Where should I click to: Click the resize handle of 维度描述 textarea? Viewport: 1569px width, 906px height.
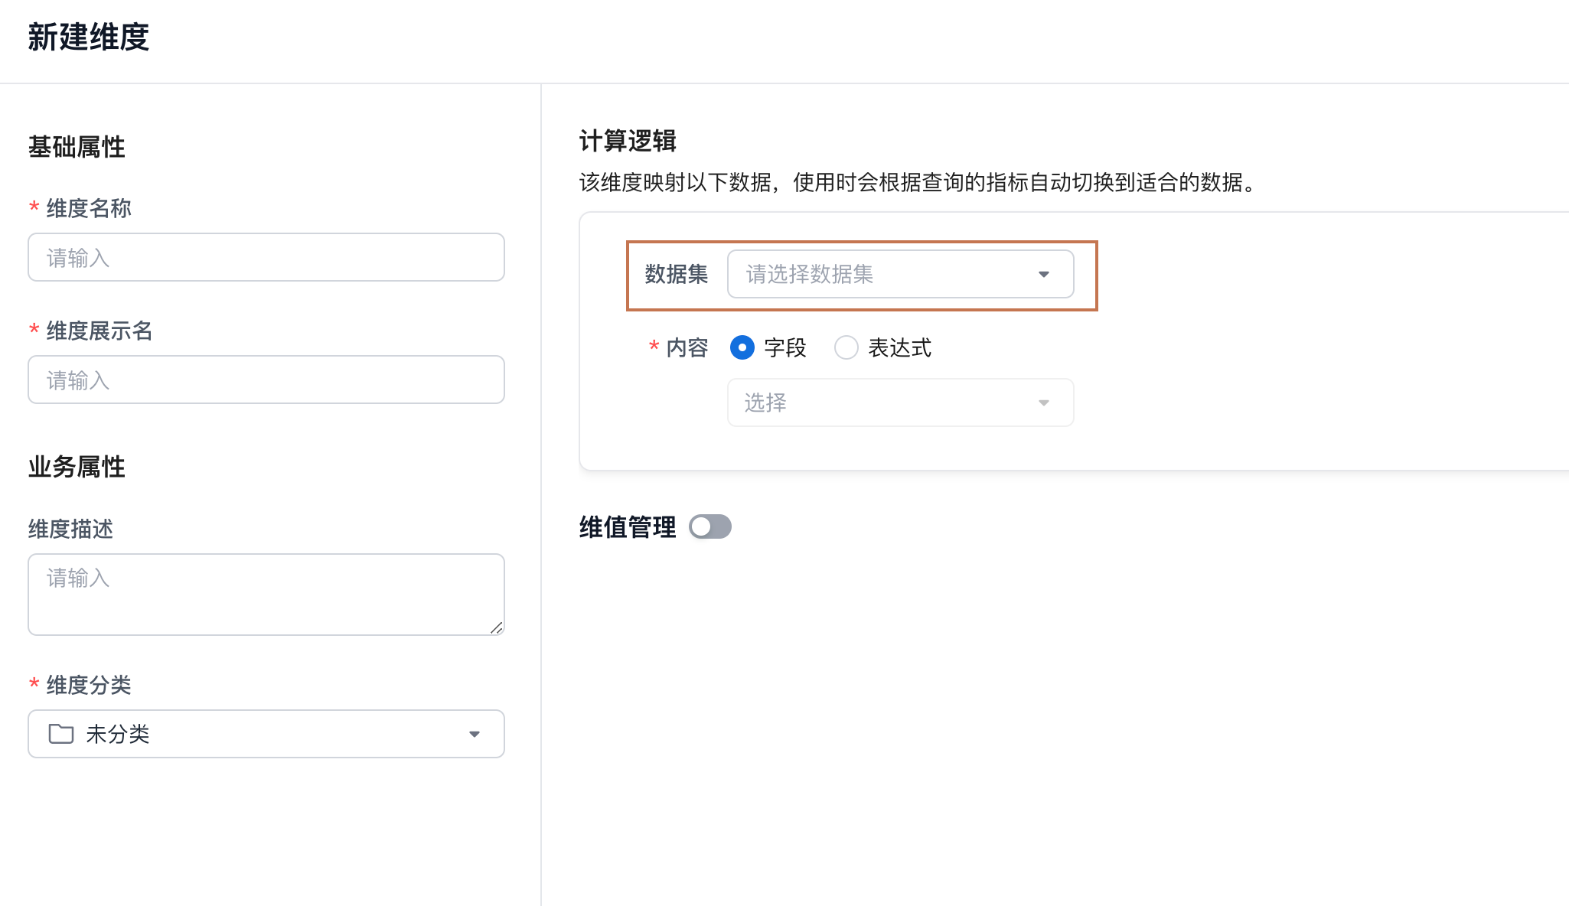[497, 627]
